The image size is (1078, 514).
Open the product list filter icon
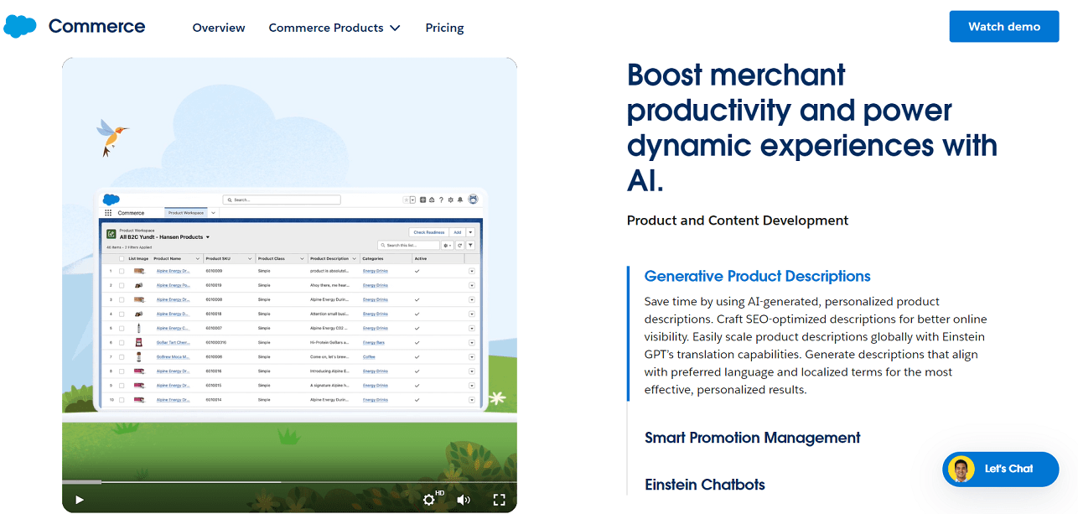click(471, 245)
